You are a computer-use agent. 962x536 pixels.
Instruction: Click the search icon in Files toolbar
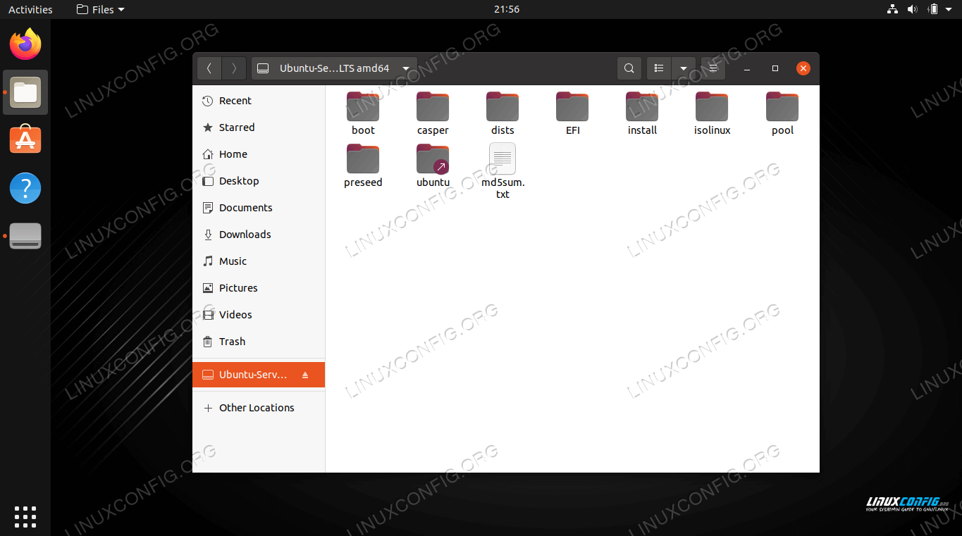click(x=629, y=68)
